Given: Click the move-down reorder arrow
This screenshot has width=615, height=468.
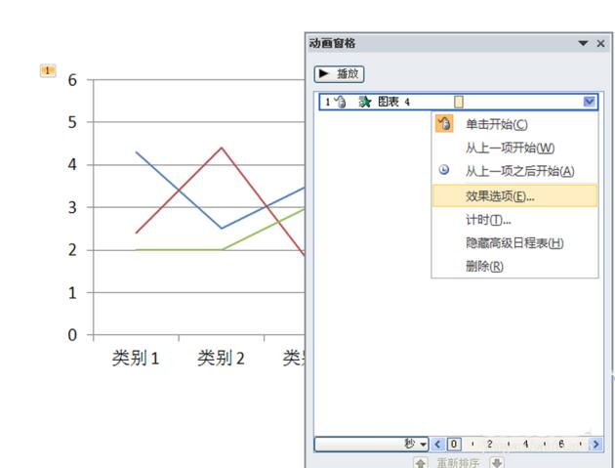Looking at the screenshot, I should click(497, 463).
